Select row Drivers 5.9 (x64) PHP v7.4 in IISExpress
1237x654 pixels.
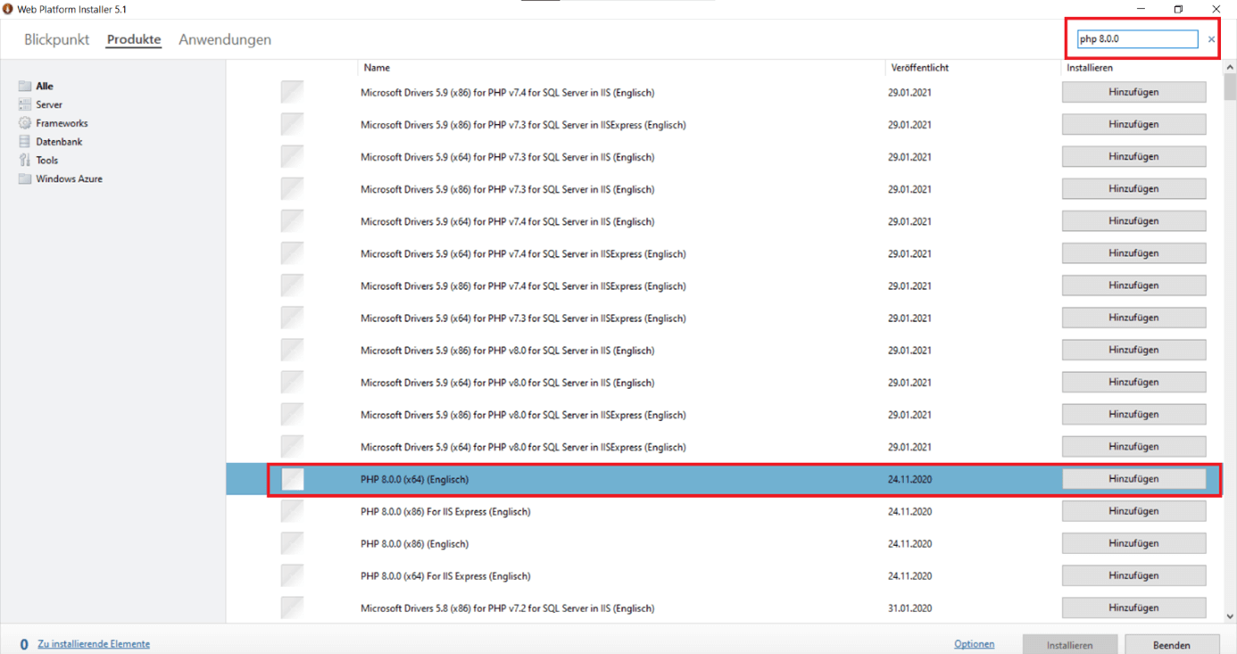coord(722,253)
